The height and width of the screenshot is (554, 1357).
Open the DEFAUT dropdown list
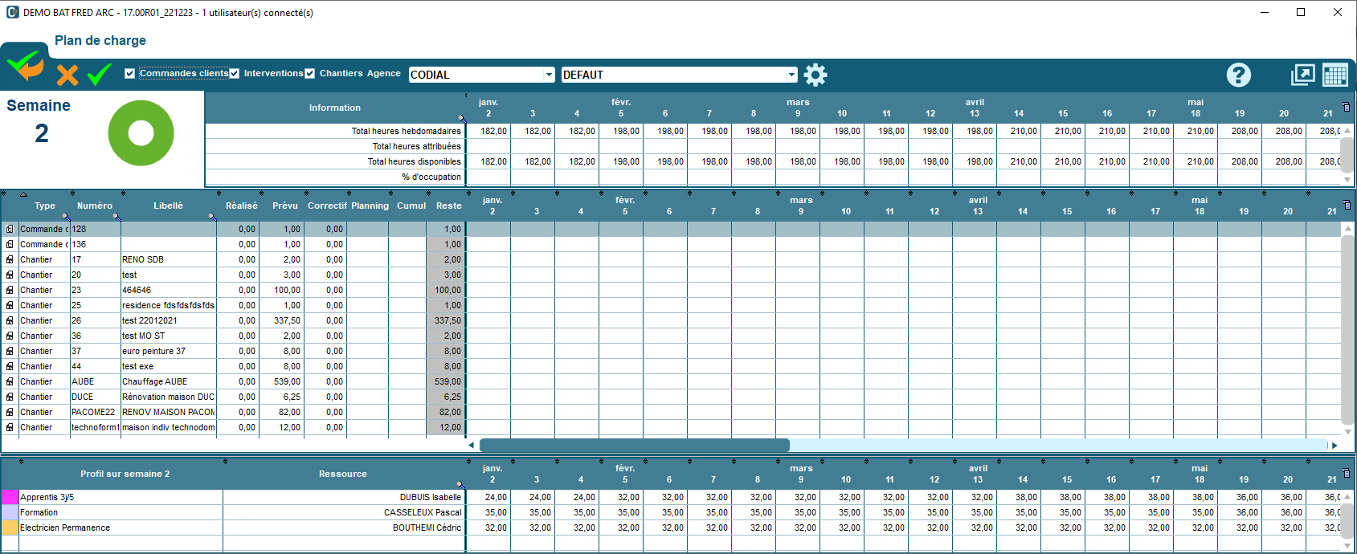(x=791, y=75)
